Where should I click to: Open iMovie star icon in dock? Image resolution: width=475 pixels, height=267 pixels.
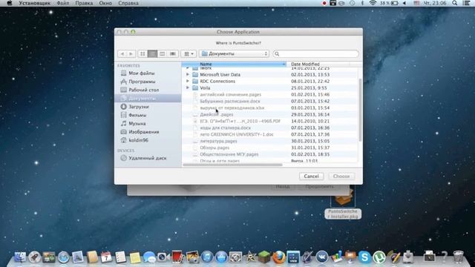coord(250,257)
